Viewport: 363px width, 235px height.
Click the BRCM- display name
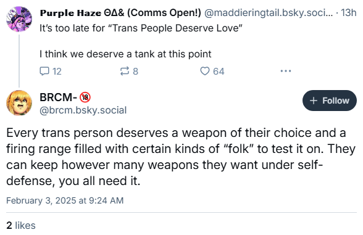coord(58,97)
